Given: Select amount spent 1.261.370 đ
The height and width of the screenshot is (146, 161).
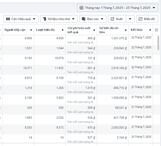Looking at the screenshot, I should pyautogui.click(x=119, y=38).
